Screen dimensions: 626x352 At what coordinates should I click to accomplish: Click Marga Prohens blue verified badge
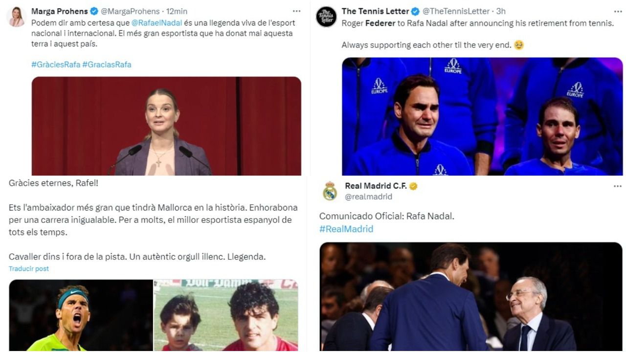pyautogui.click(x=94, y=11)
